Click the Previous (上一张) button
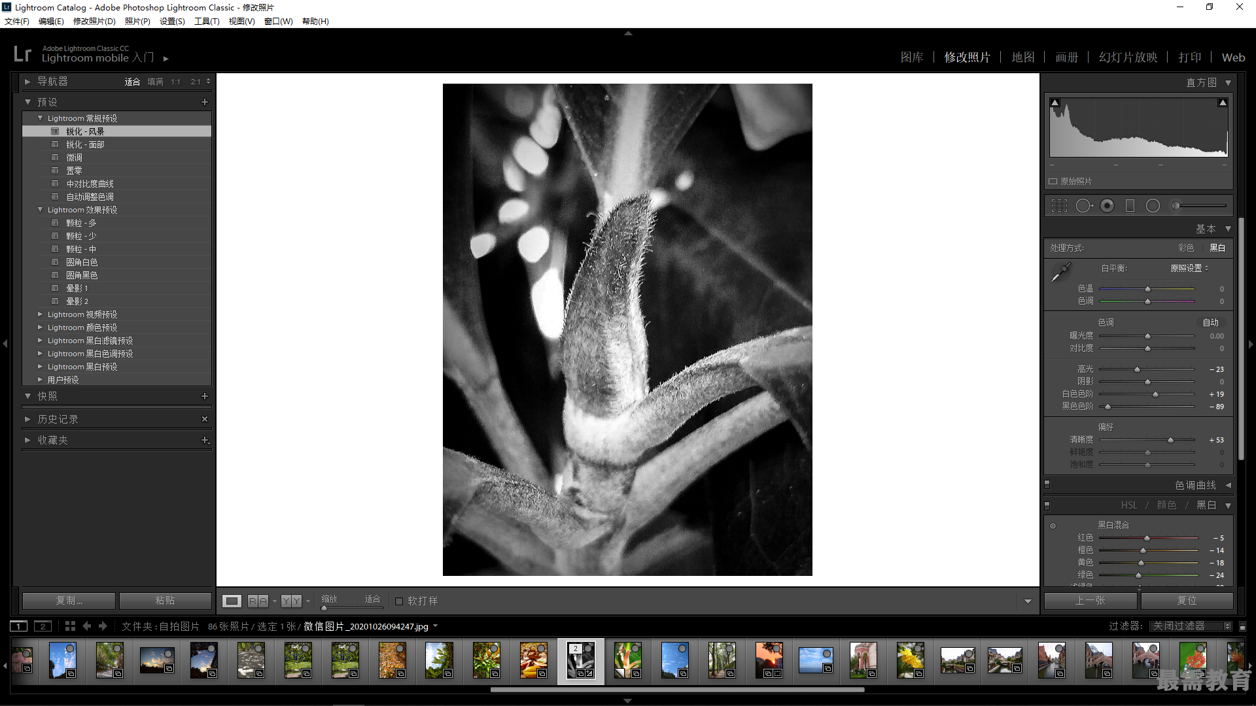The height and width of the screenshot is (706, 1256). tap(1090, 601)
